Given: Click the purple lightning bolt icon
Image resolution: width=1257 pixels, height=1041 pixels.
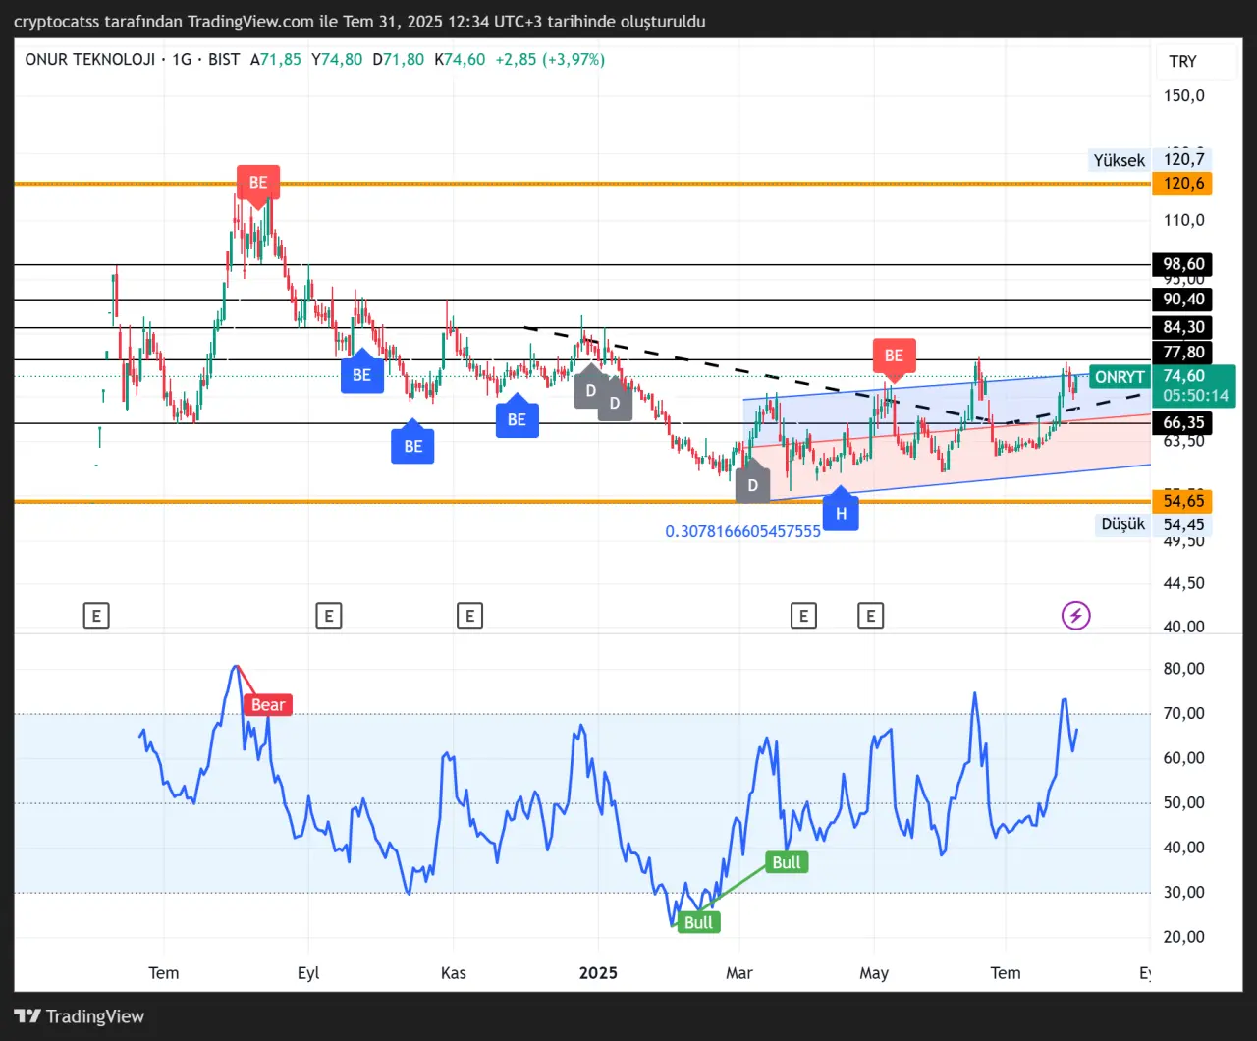Looking at the screenshot, I should [1076, 616].
